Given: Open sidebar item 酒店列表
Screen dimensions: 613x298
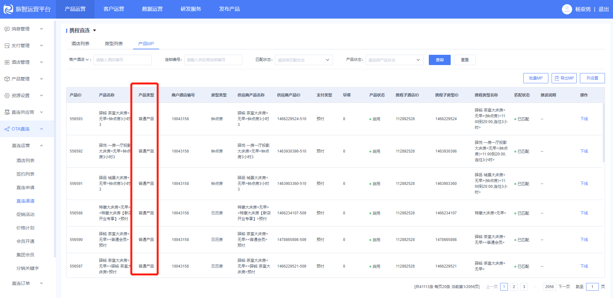Looking at the screenshot, I should click(x=25, y=161).
